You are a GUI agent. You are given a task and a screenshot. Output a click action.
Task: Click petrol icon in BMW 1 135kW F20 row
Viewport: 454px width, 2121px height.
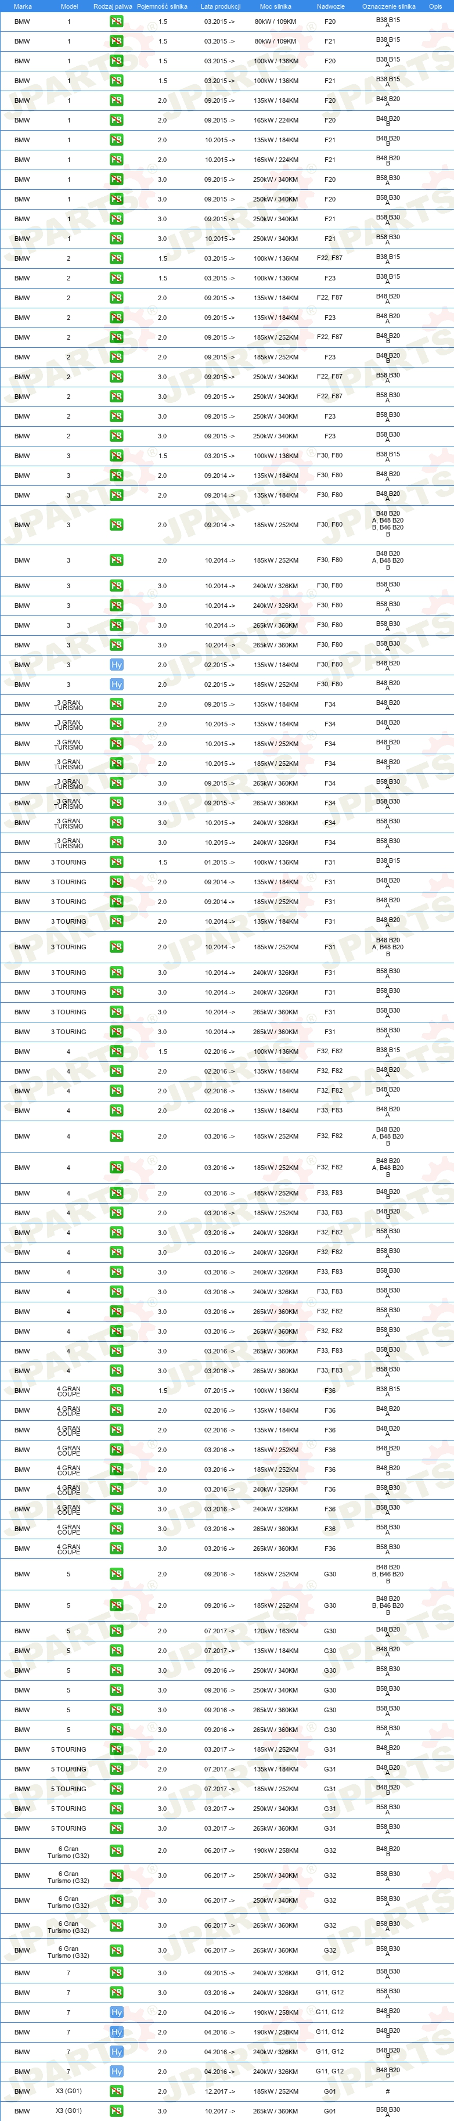point(116,100)
